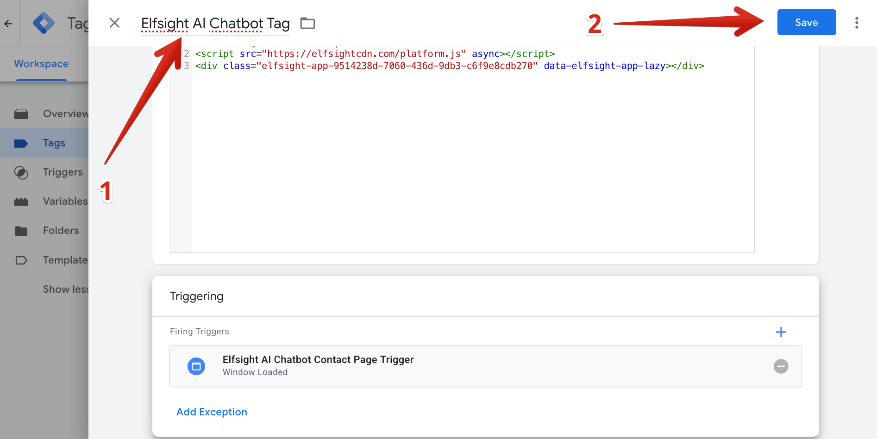Click the Triggers circle icon
The image size is (877, 439).
pyautogui.click(x=21, y=173)
